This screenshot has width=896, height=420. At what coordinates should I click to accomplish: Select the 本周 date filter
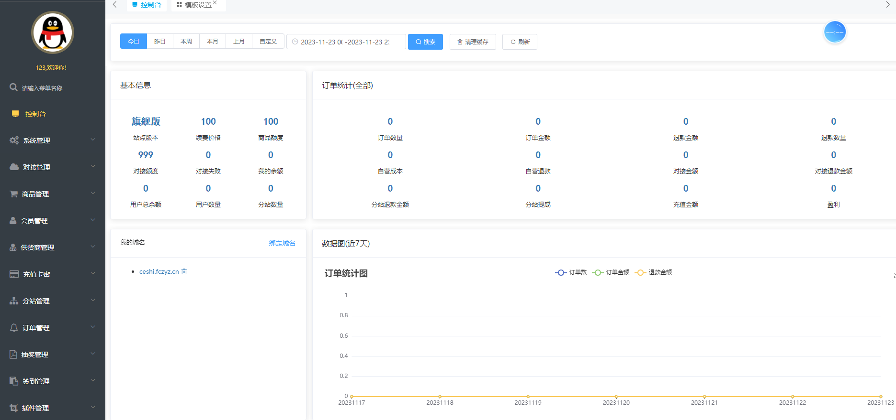click(x=186, y=42)
